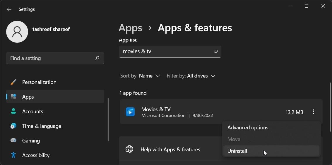332x165 pixels.
Task: Expand the Sort by Name dropdown
Action: (x=149, y=76)
